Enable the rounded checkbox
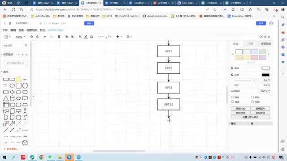Viewport: 287px width, 161px height. (x=232, y=97)
